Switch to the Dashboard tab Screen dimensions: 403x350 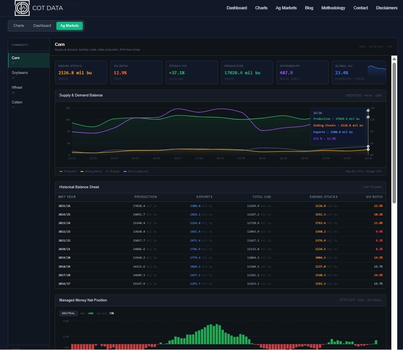[42, 26]
